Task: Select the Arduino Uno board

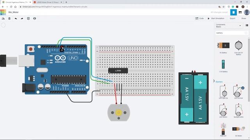Action: coord(56,70)
